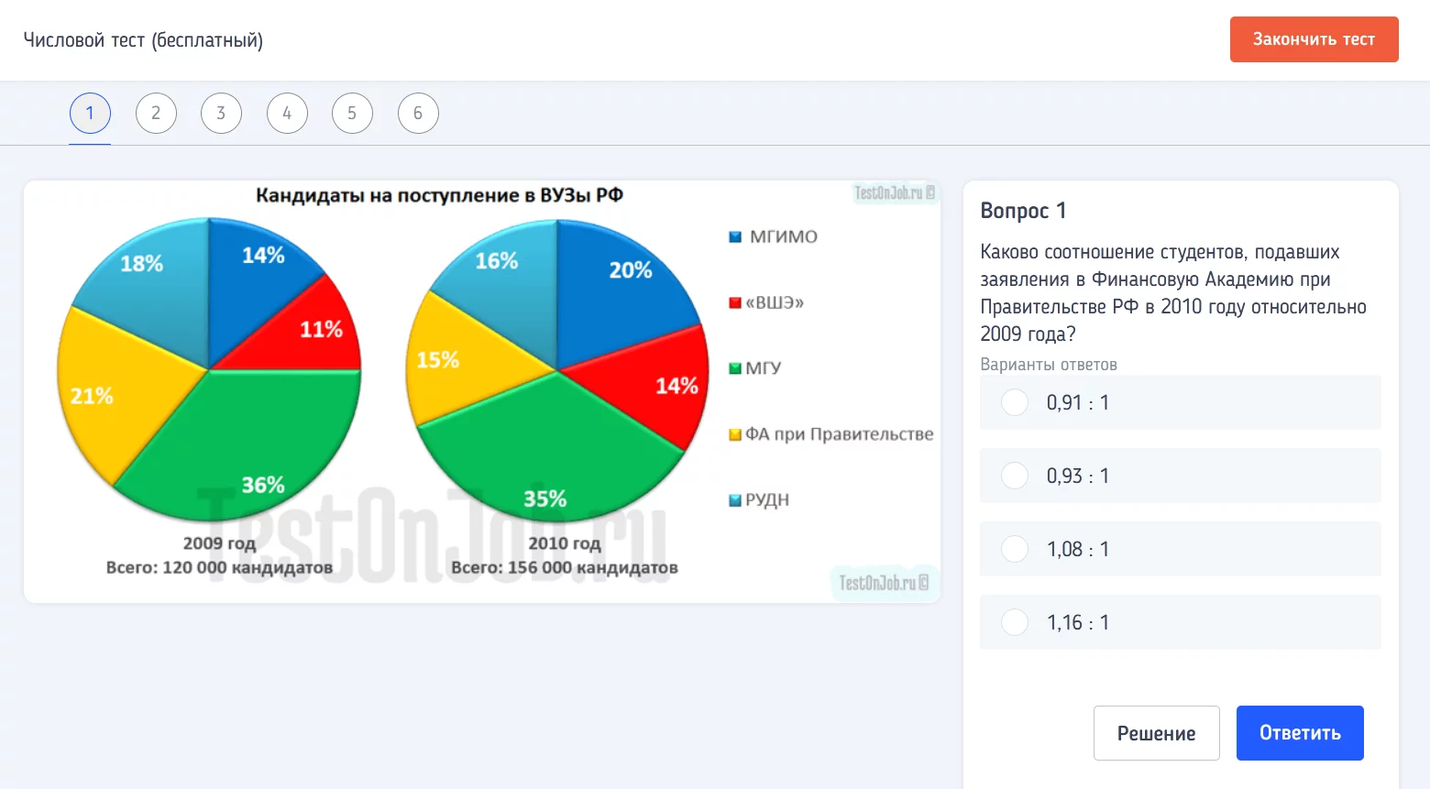Click the 2009 pie 11% red slice

(x=307, y=330)
